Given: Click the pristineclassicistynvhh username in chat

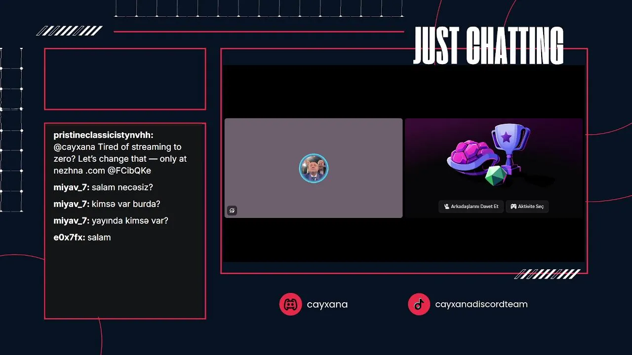Looking at the screenshot, I should 104,135.
